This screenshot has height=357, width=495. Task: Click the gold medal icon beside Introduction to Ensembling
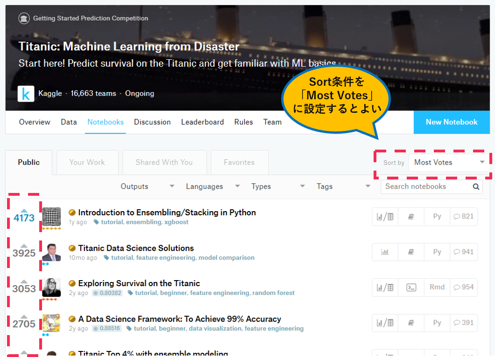(72, 213)
